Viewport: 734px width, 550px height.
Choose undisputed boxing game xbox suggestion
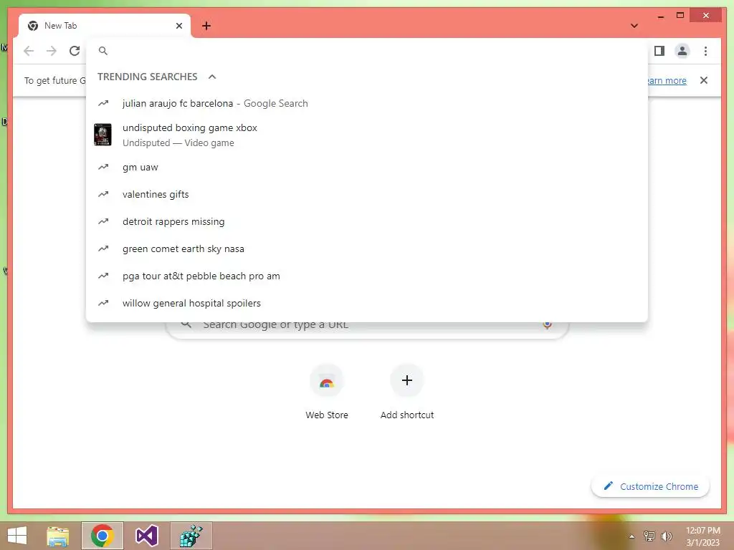pos(367,135)
